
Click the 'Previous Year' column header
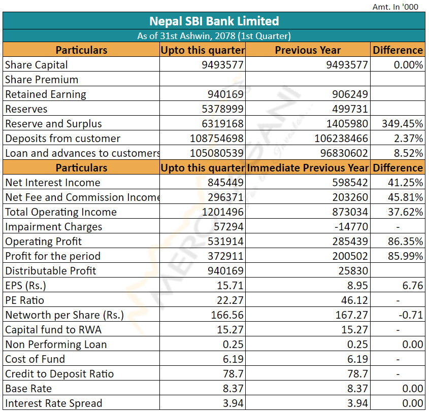pyautogui.click(x=308, y=50)
